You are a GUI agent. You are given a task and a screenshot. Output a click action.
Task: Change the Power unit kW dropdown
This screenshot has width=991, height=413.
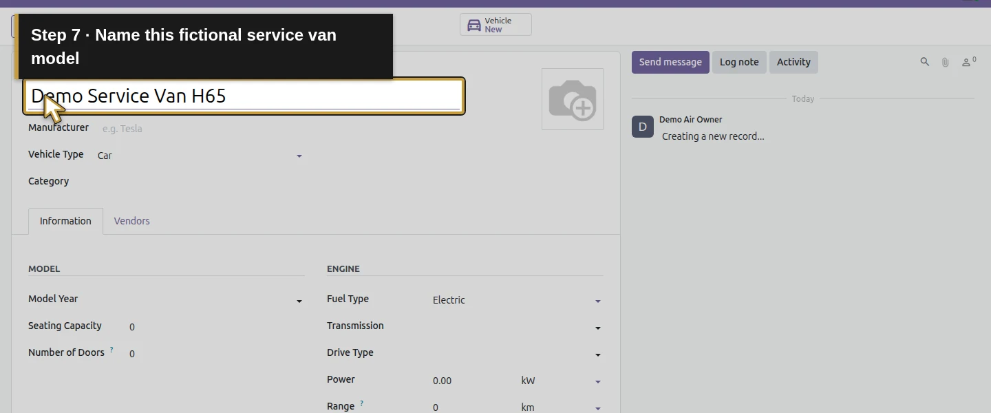pyautogui.click(x=562, y=381)
